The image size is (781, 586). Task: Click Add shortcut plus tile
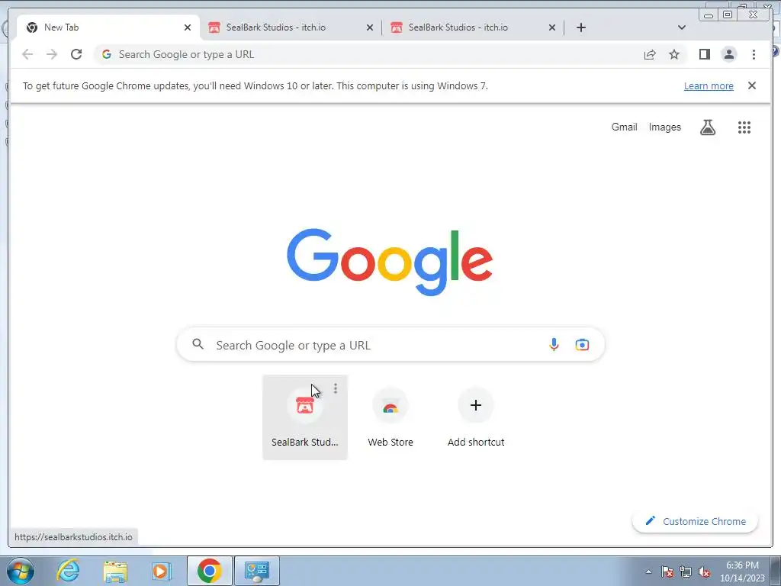(476, 417)
